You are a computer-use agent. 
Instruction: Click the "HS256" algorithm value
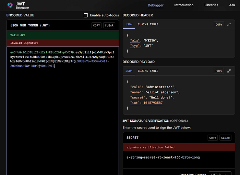point(150,40)
